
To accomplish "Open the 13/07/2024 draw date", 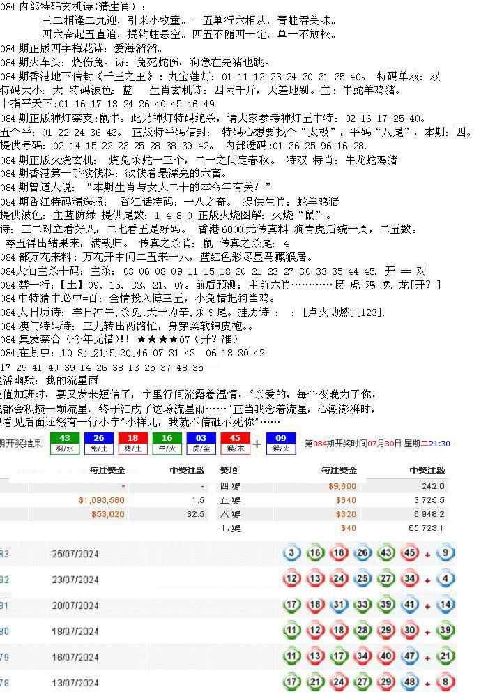I will [75, 682].
